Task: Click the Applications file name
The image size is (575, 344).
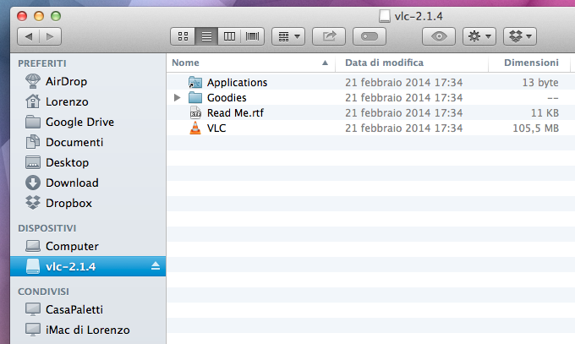Action: 237,83
